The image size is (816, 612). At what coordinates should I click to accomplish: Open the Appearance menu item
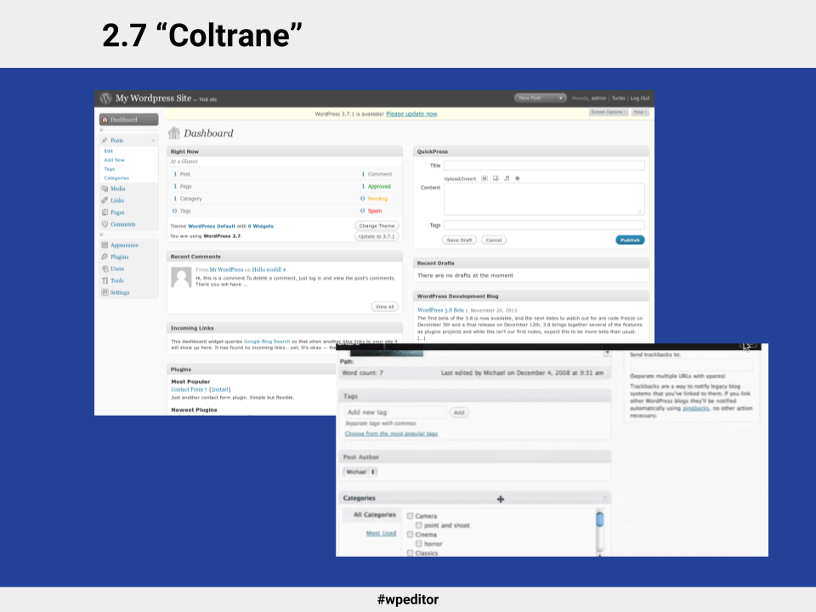coord(124,245)
